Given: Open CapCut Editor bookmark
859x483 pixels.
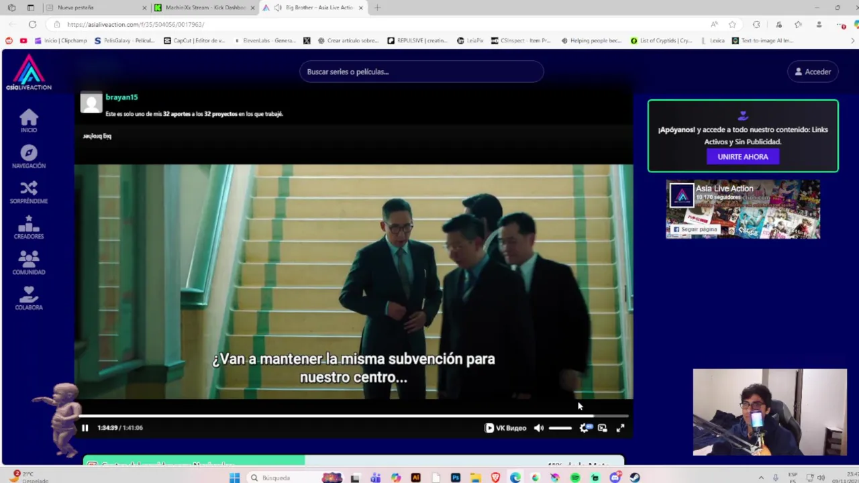Looking at the screenshot, I should point(195,40).
